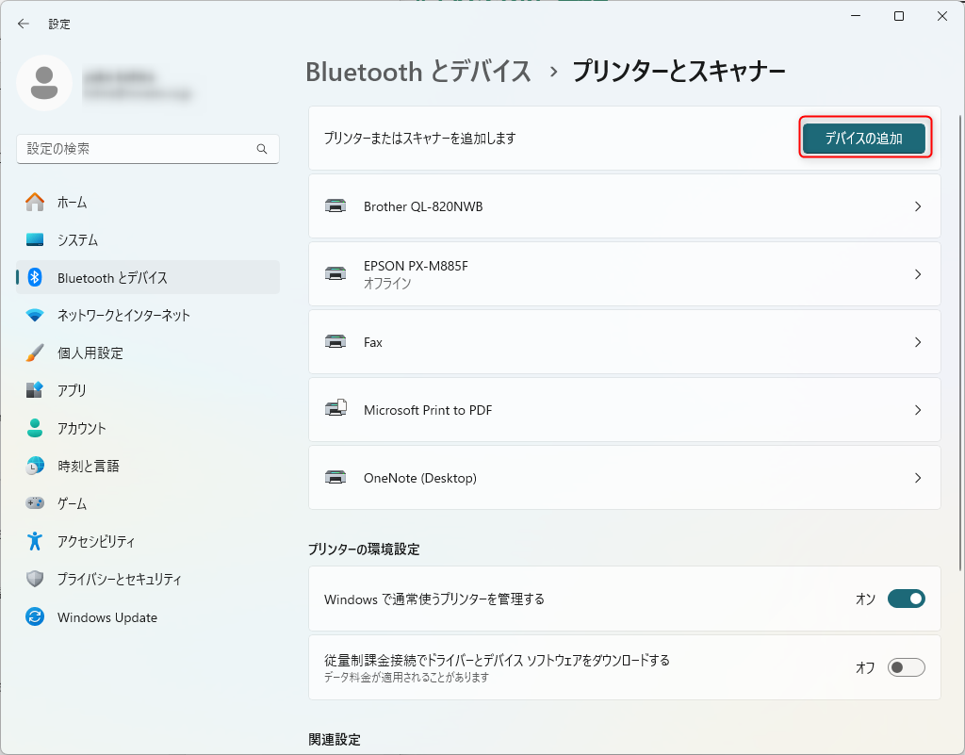Image resolution: width=965 pixels, height=755 pixels.
Task: Open OneNote (Desktop) chevron
Action: point(918,478)
